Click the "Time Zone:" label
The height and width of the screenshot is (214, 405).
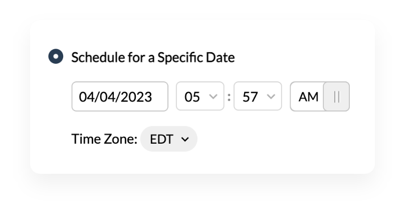[x=104, y=139]
